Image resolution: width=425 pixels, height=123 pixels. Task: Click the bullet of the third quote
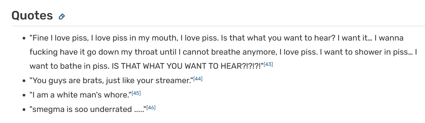24,96
